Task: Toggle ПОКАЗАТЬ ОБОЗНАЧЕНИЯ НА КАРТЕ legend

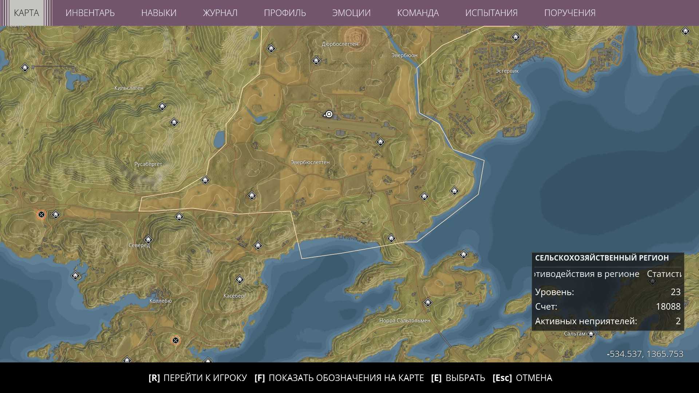Action: 339,378
